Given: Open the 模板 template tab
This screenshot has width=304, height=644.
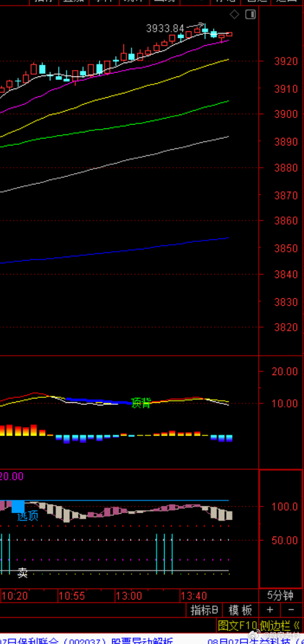Looking at the screenshot, I should (240, 610).
